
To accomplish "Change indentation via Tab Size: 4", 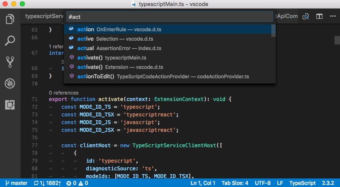I will (235, 183).
